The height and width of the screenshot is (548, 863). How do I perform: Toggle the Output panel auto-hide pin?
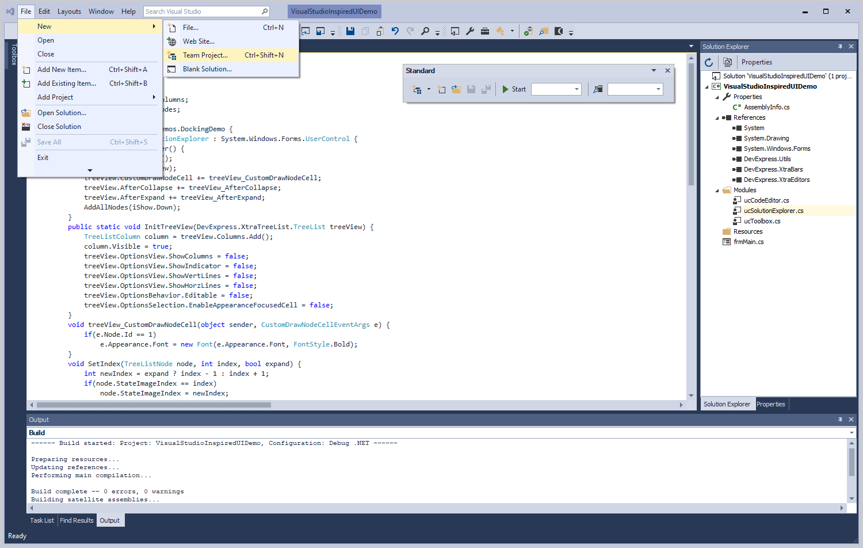pos(840,420)
